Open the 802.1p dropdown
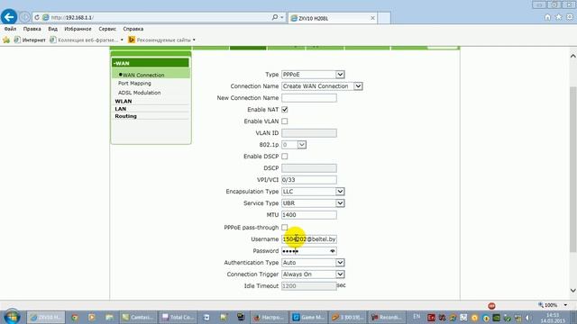577x324 pixels. point(294,145)
